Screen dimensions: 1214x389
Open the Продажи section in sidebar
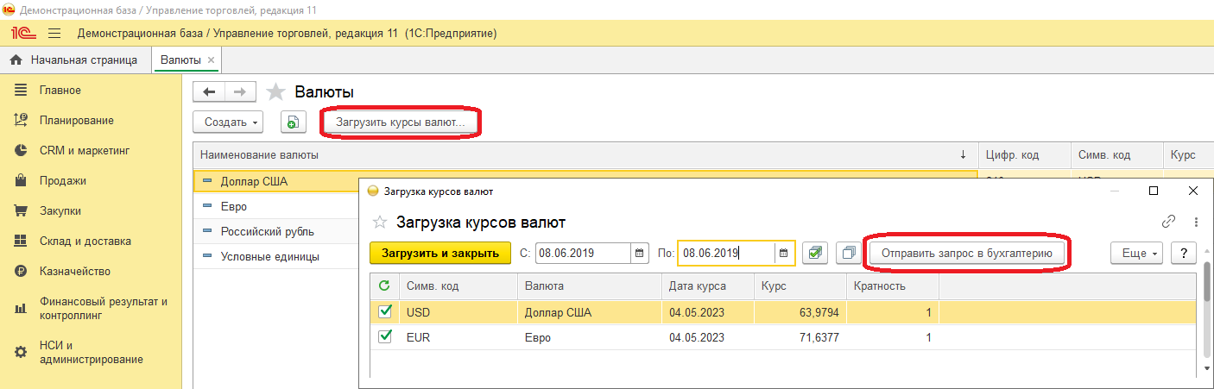(63, 180)
